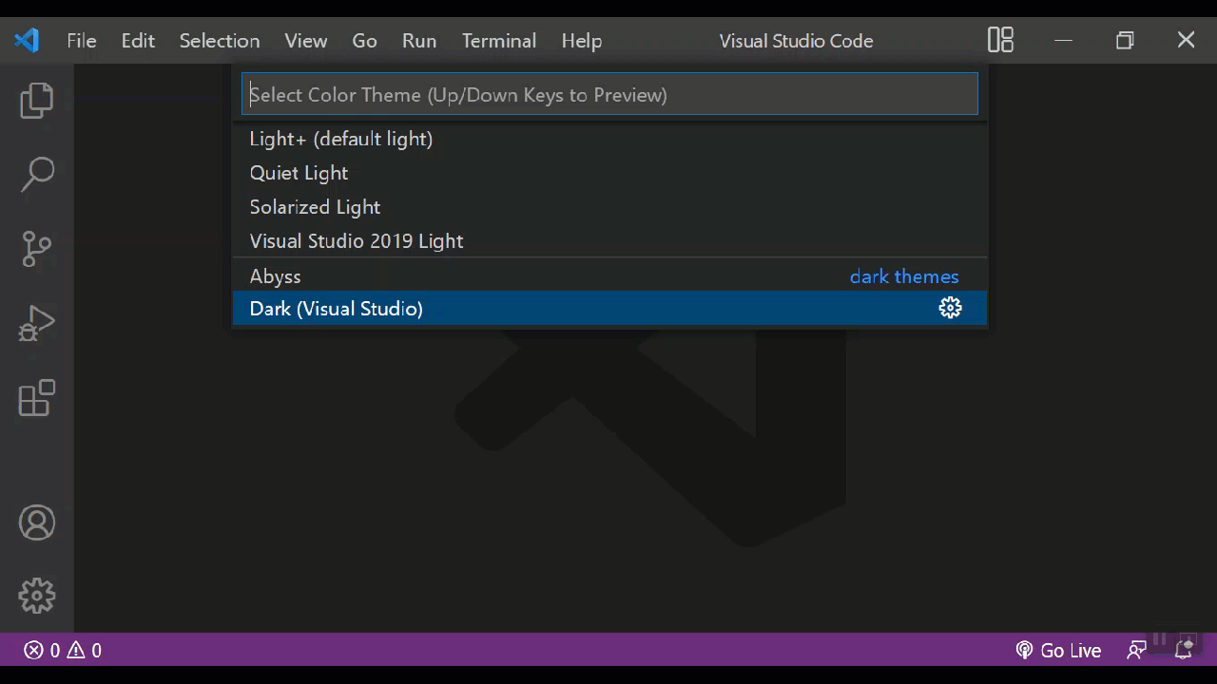Open the Source Control view
This screenshot has height=684, width=1217.
click(37, 249)
